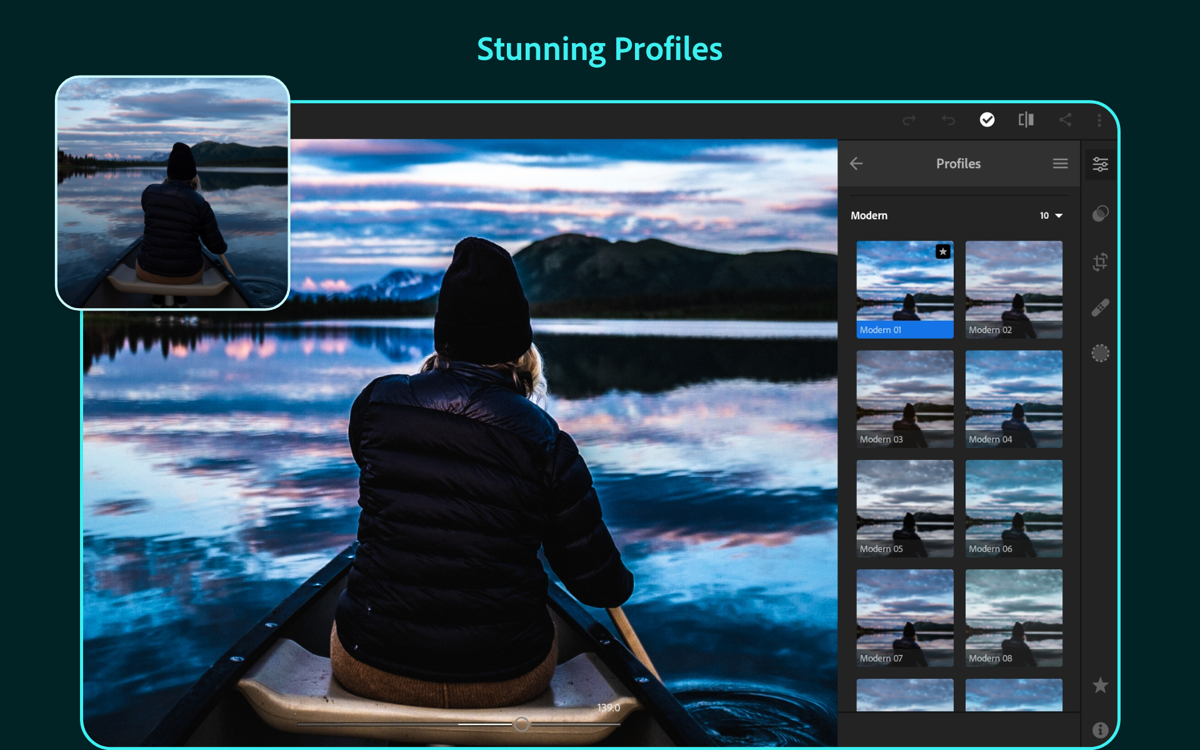Click the original photo preview inset

pyautogui.click(x=172, y=192)
